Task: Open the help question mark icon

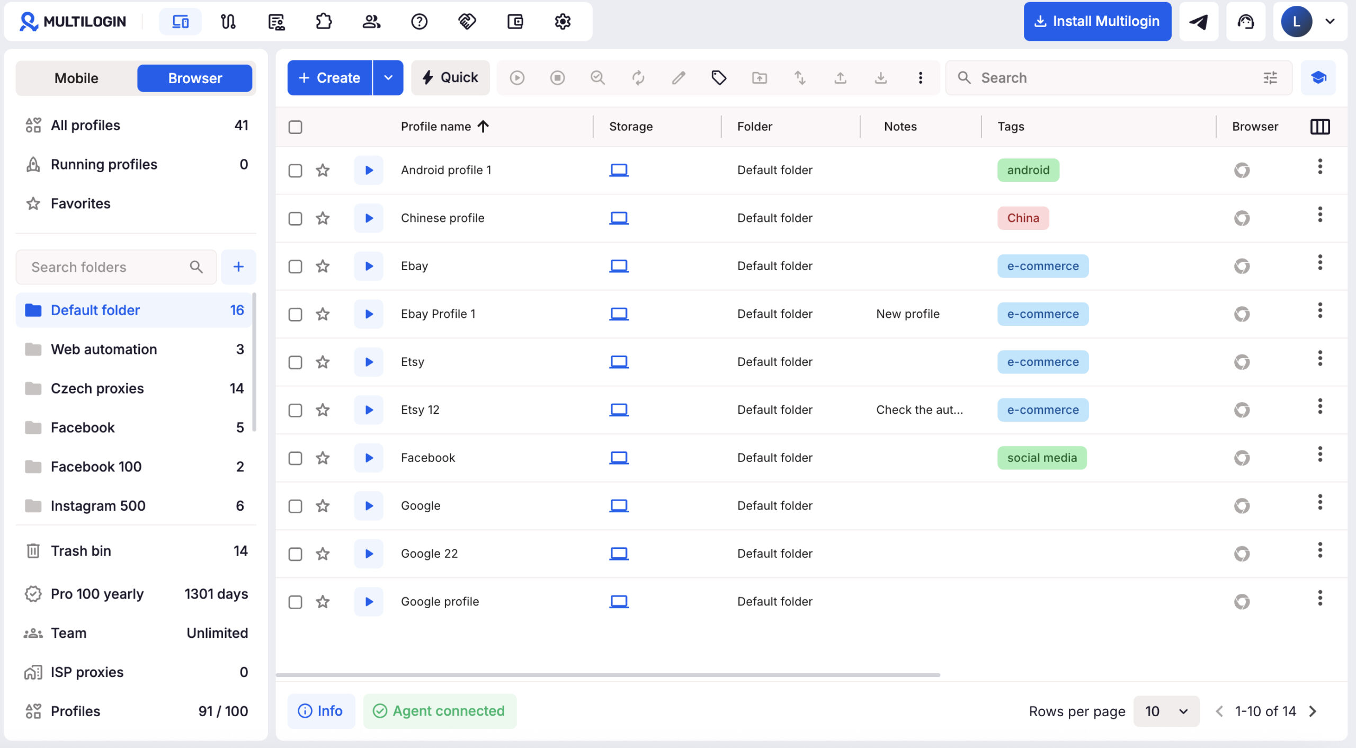Action: point(419,22)
